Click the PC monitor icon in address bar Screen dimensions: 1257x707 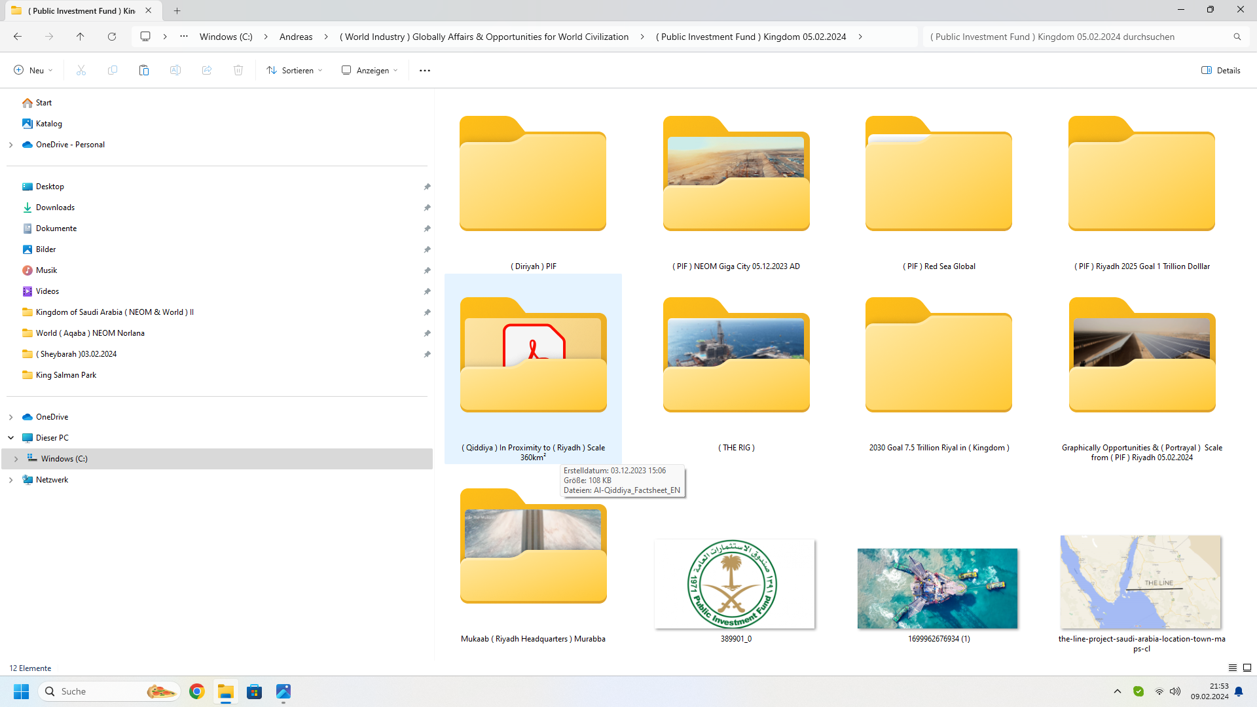pyautogui.click(x=145, y=37)
